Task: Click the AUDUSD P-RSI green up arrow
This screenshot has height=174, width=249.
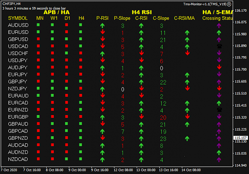Action: tap(102, 25)
